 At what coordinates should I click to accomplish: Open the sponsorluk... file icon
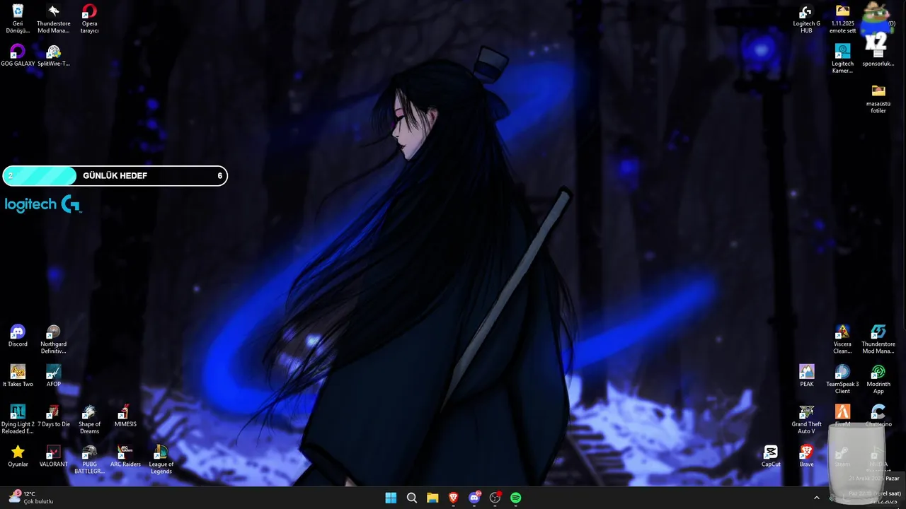(x=878, y=57)
